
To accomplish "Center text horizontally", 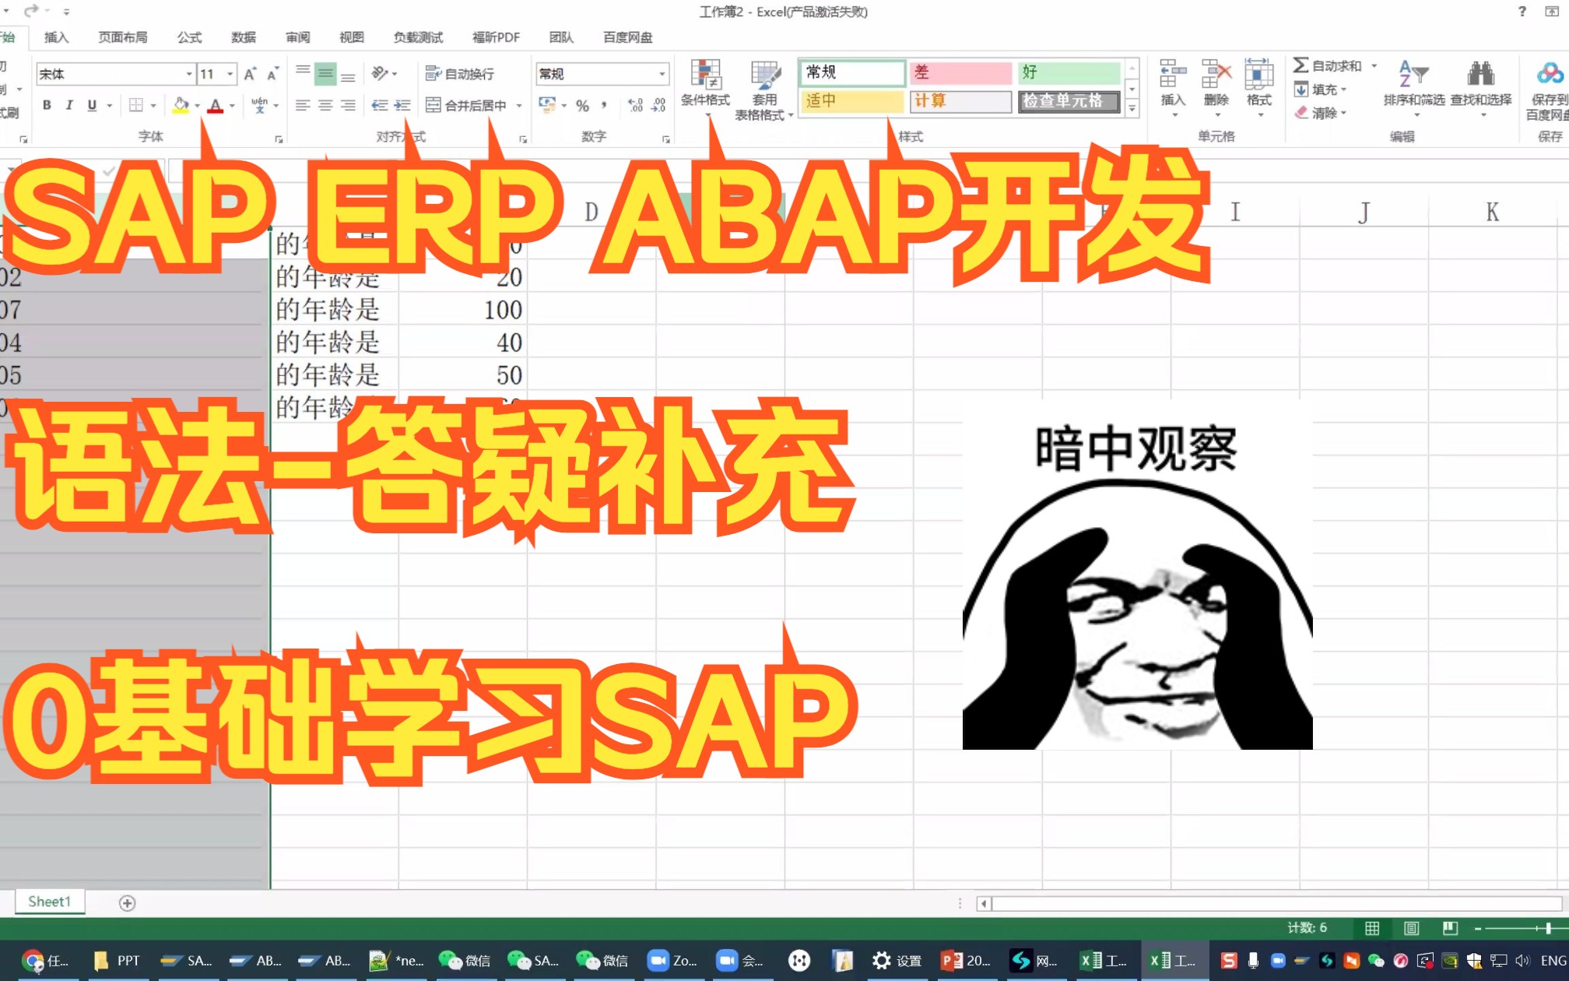I will pos(326,105).
